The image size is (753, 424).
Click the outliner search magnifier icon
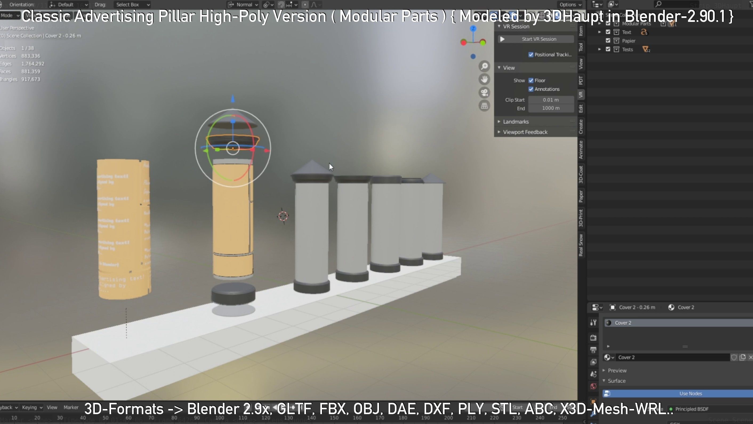tap(658, 4)
